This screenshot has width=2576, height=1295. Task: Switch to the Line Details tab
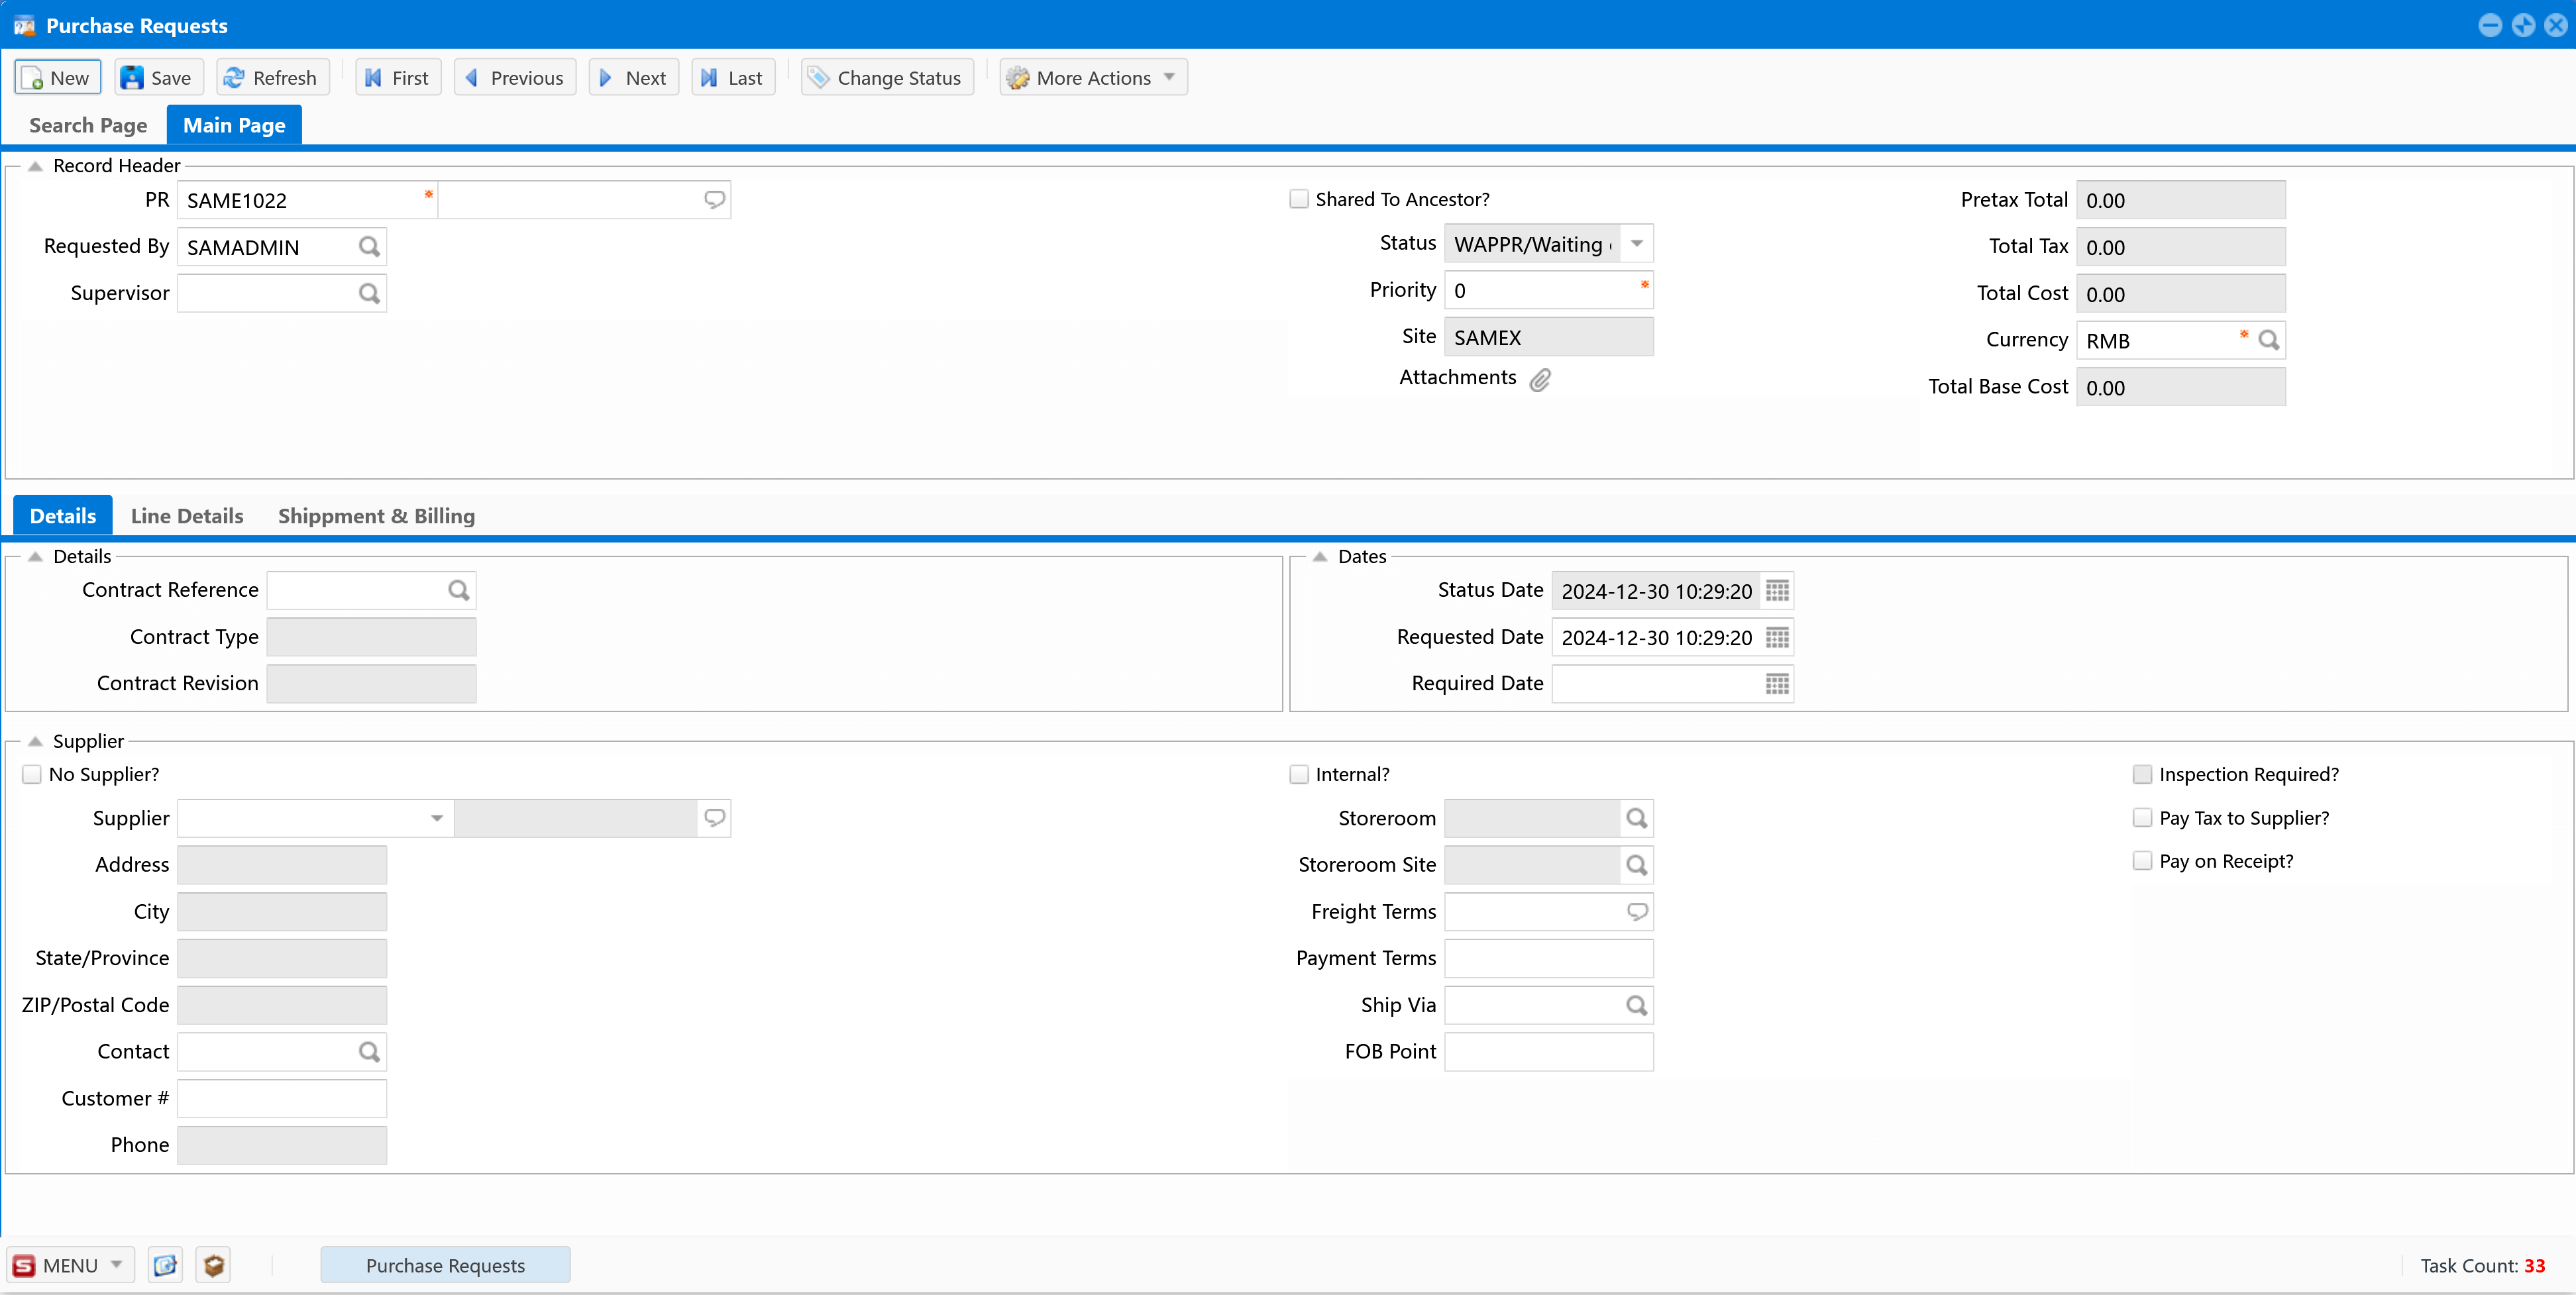point(187,516)
